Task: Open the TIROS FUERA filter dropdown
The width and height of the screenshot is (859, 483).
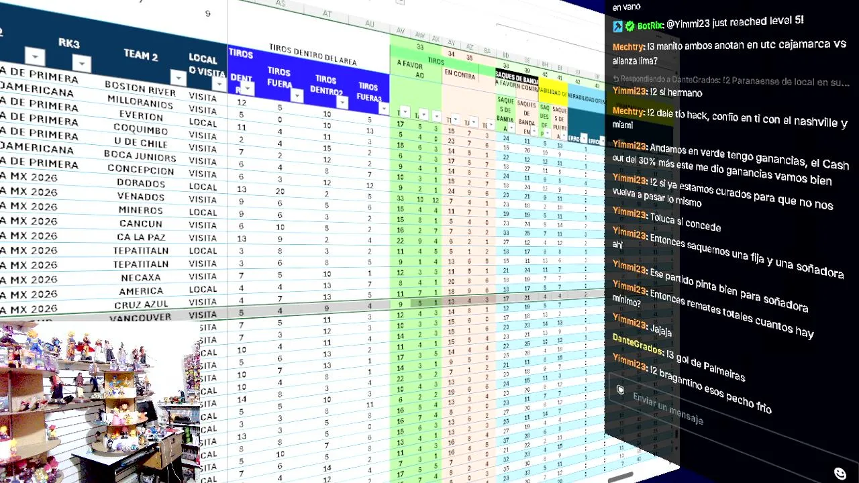Action: click(x=297, y=96)
